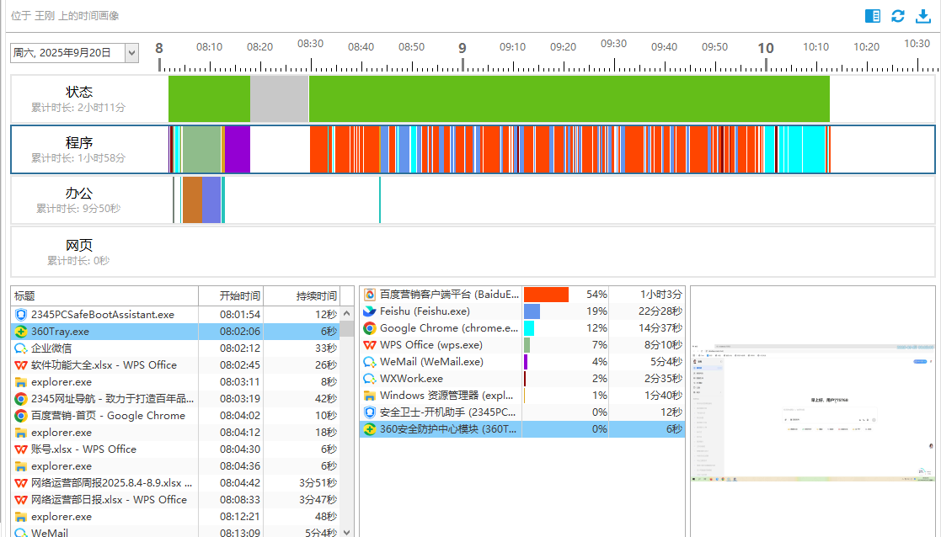Click the WeMail (WeMail.exe) app icon

pyautogui.click(x=370, y=361)
